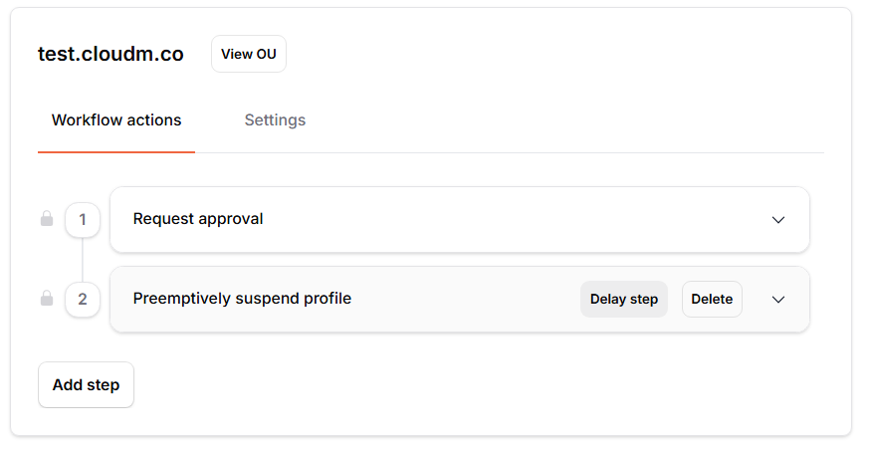
Task: Select the step number 1 badge
Action: 83,220
